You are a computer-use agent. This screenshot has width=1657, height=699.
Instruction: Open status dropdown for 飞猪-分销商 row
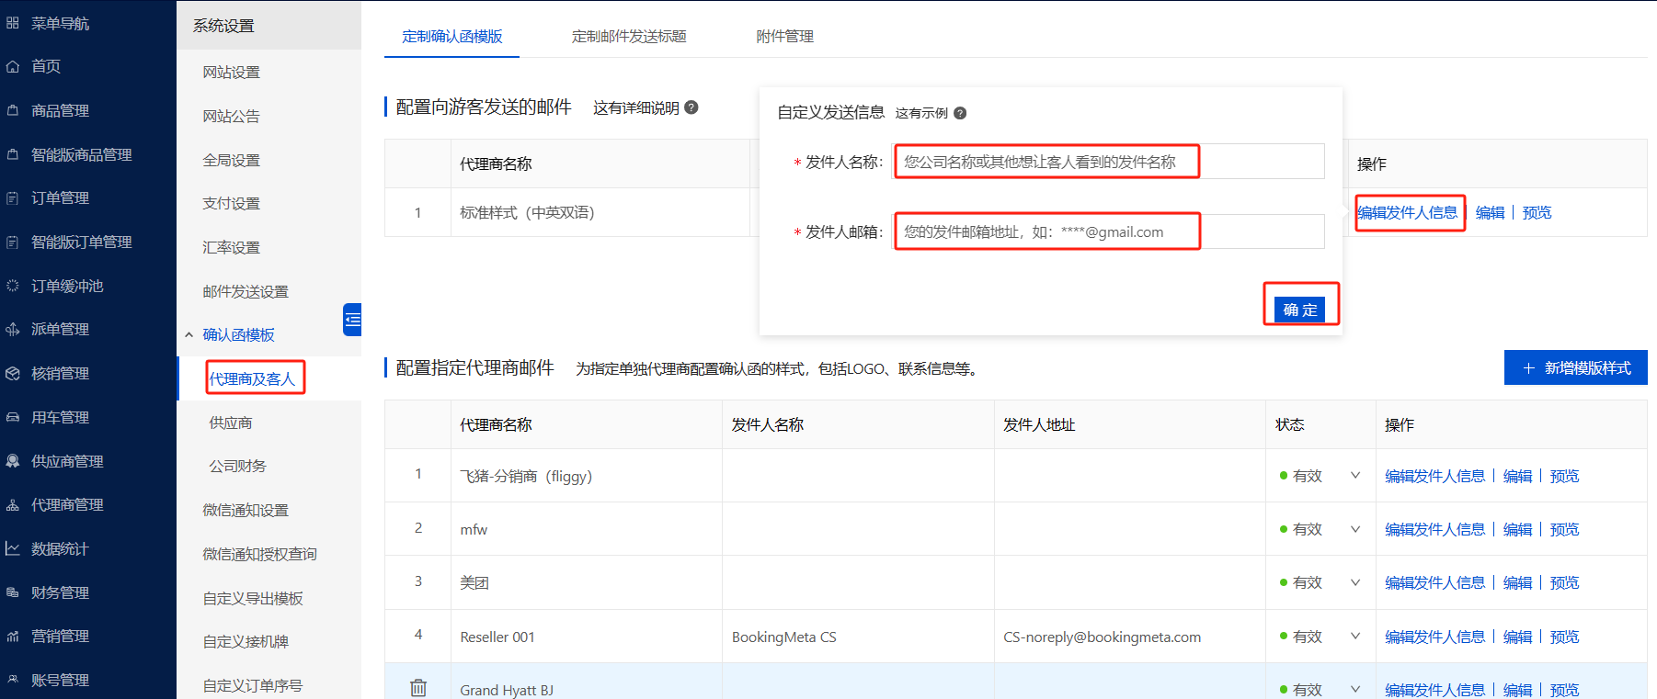coord(1355,475)
